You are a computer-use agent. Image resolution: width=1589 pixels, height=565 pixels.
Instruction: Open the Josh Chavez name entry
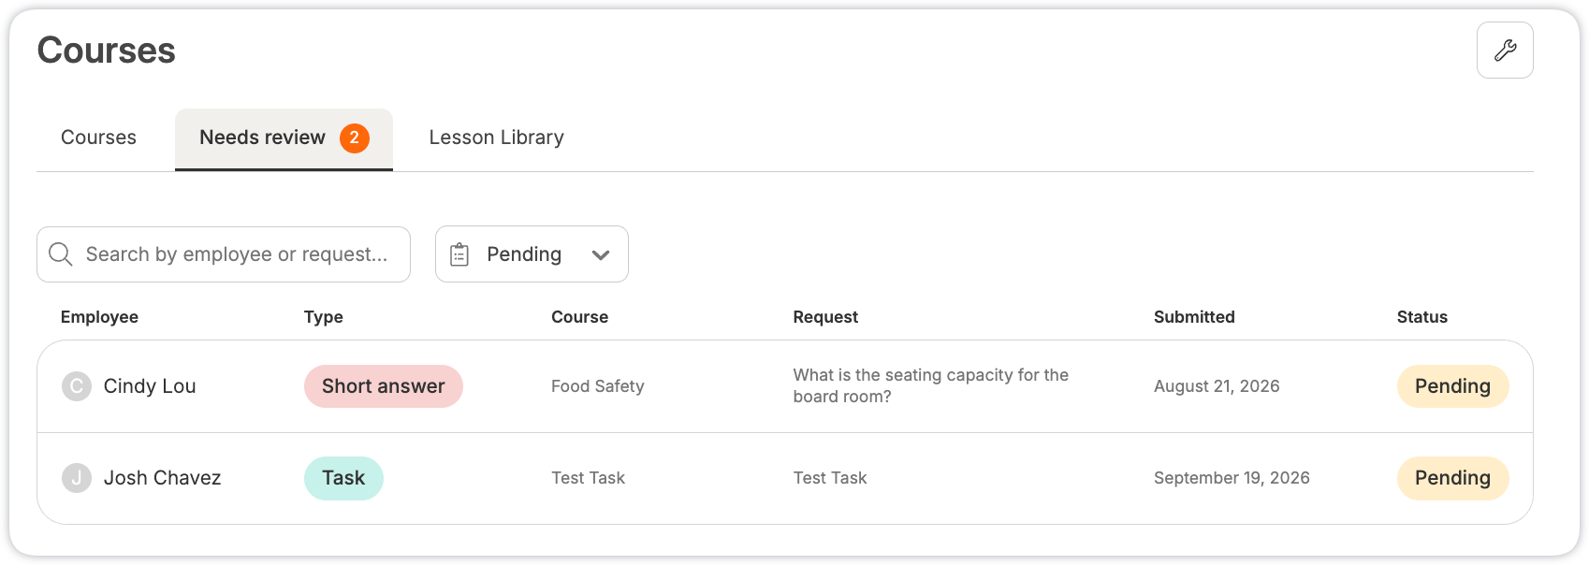163,478
